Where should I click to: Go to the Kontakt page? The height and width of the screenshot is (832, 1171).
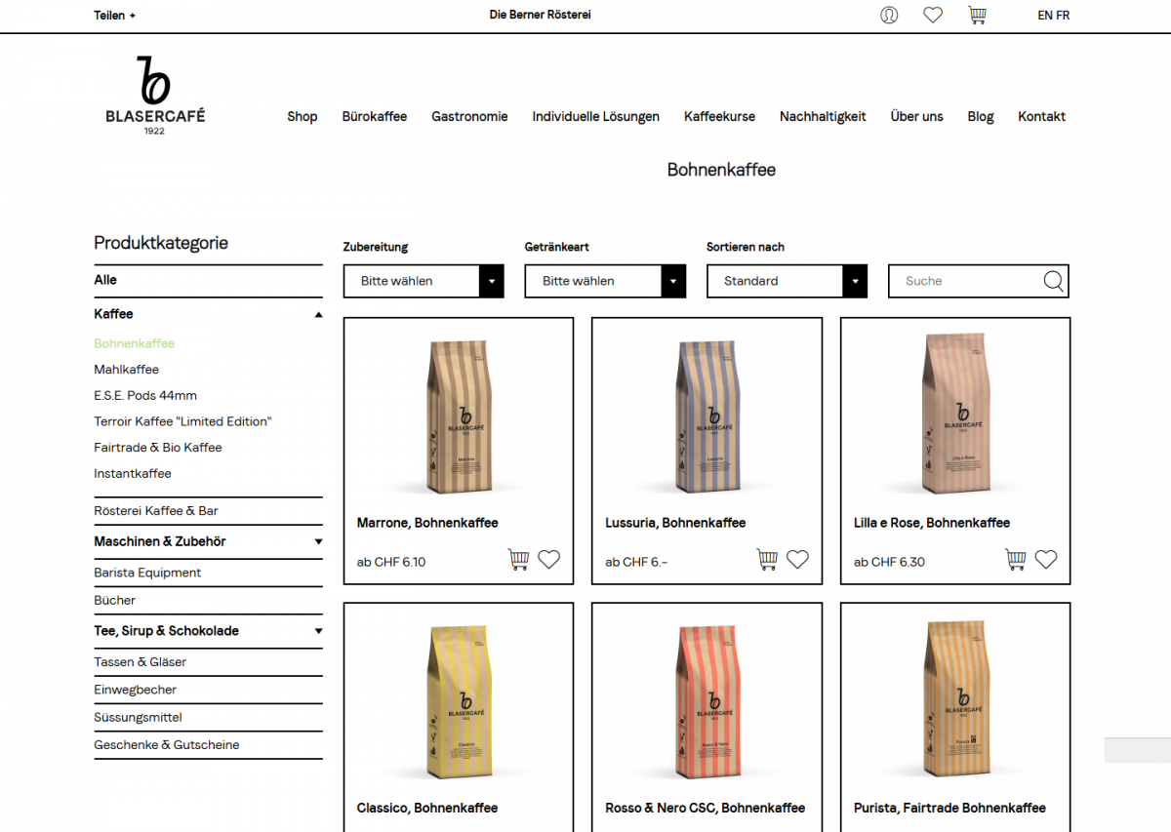tap(1041, 116)
